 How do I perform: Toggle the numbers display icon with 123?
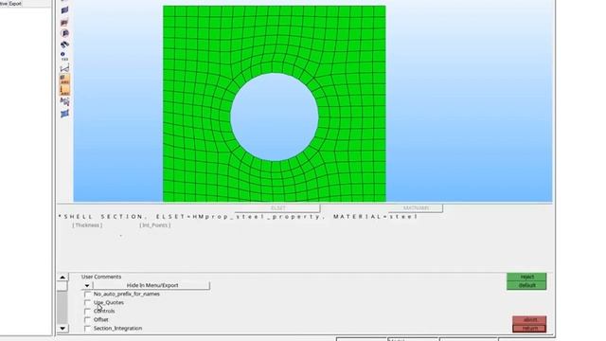click(64, 57)
